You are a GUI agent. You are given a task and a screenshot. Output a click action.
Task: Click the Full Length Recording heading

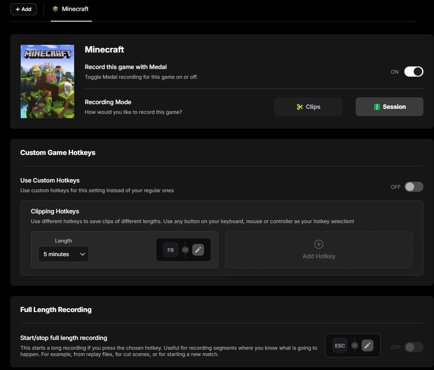pyautogui.click(x=56, y=309)
